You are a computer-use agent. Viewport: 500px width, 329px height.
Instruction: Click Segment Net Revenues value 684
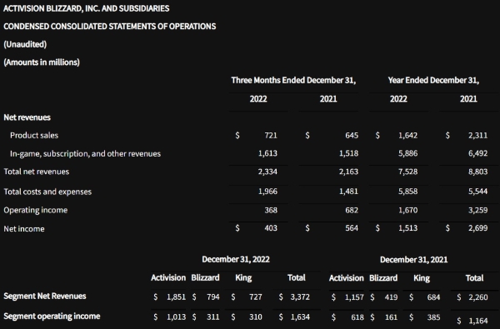[433, 297]
